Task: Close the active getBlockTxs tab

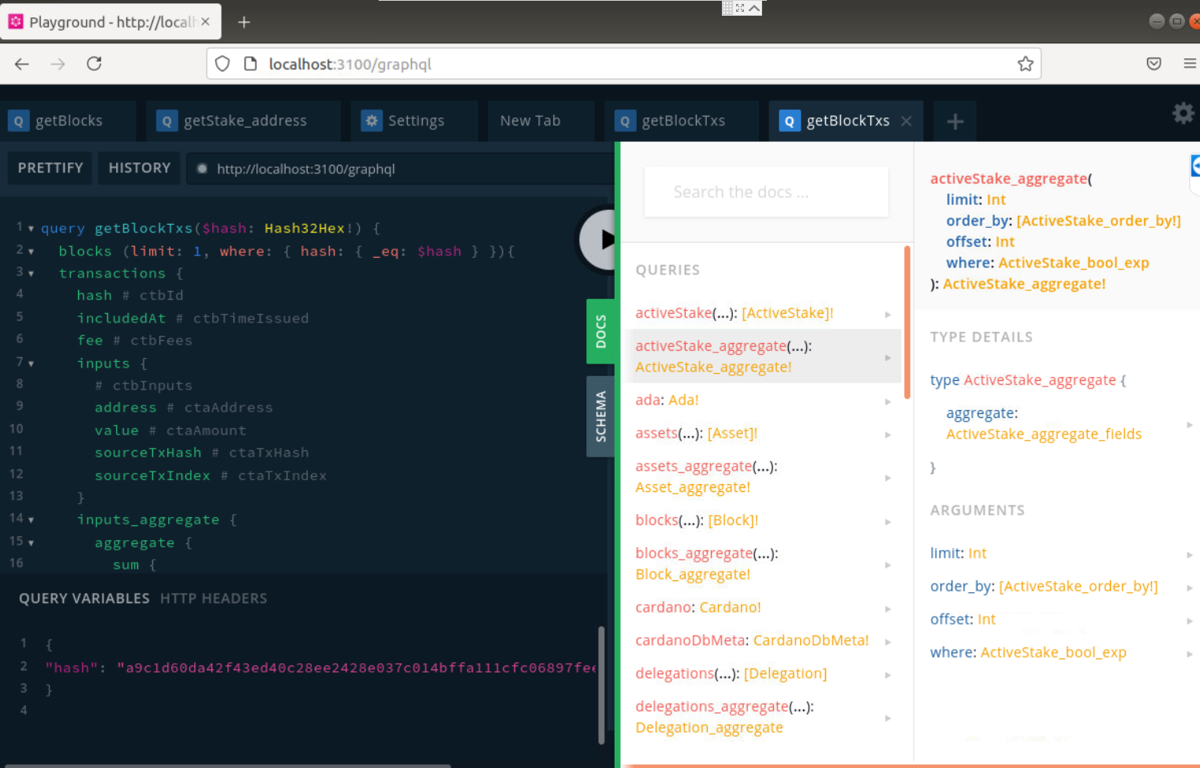Action: [x=907, y=121]
